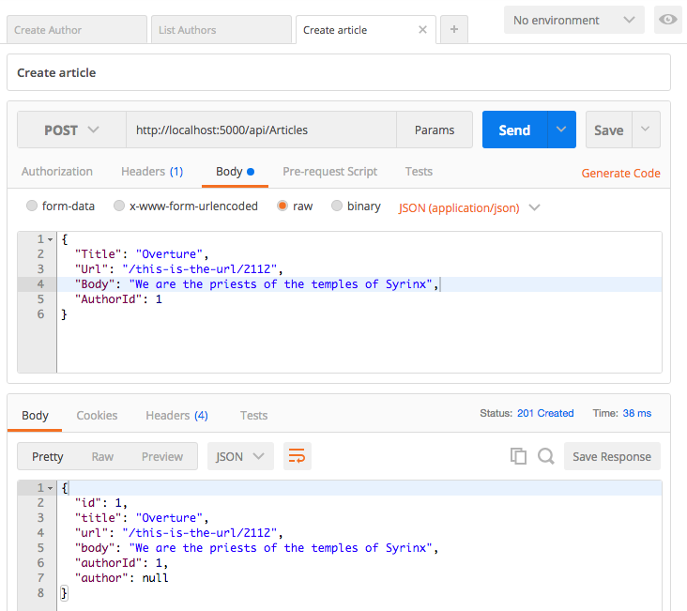Open the response Body tab

35,415
